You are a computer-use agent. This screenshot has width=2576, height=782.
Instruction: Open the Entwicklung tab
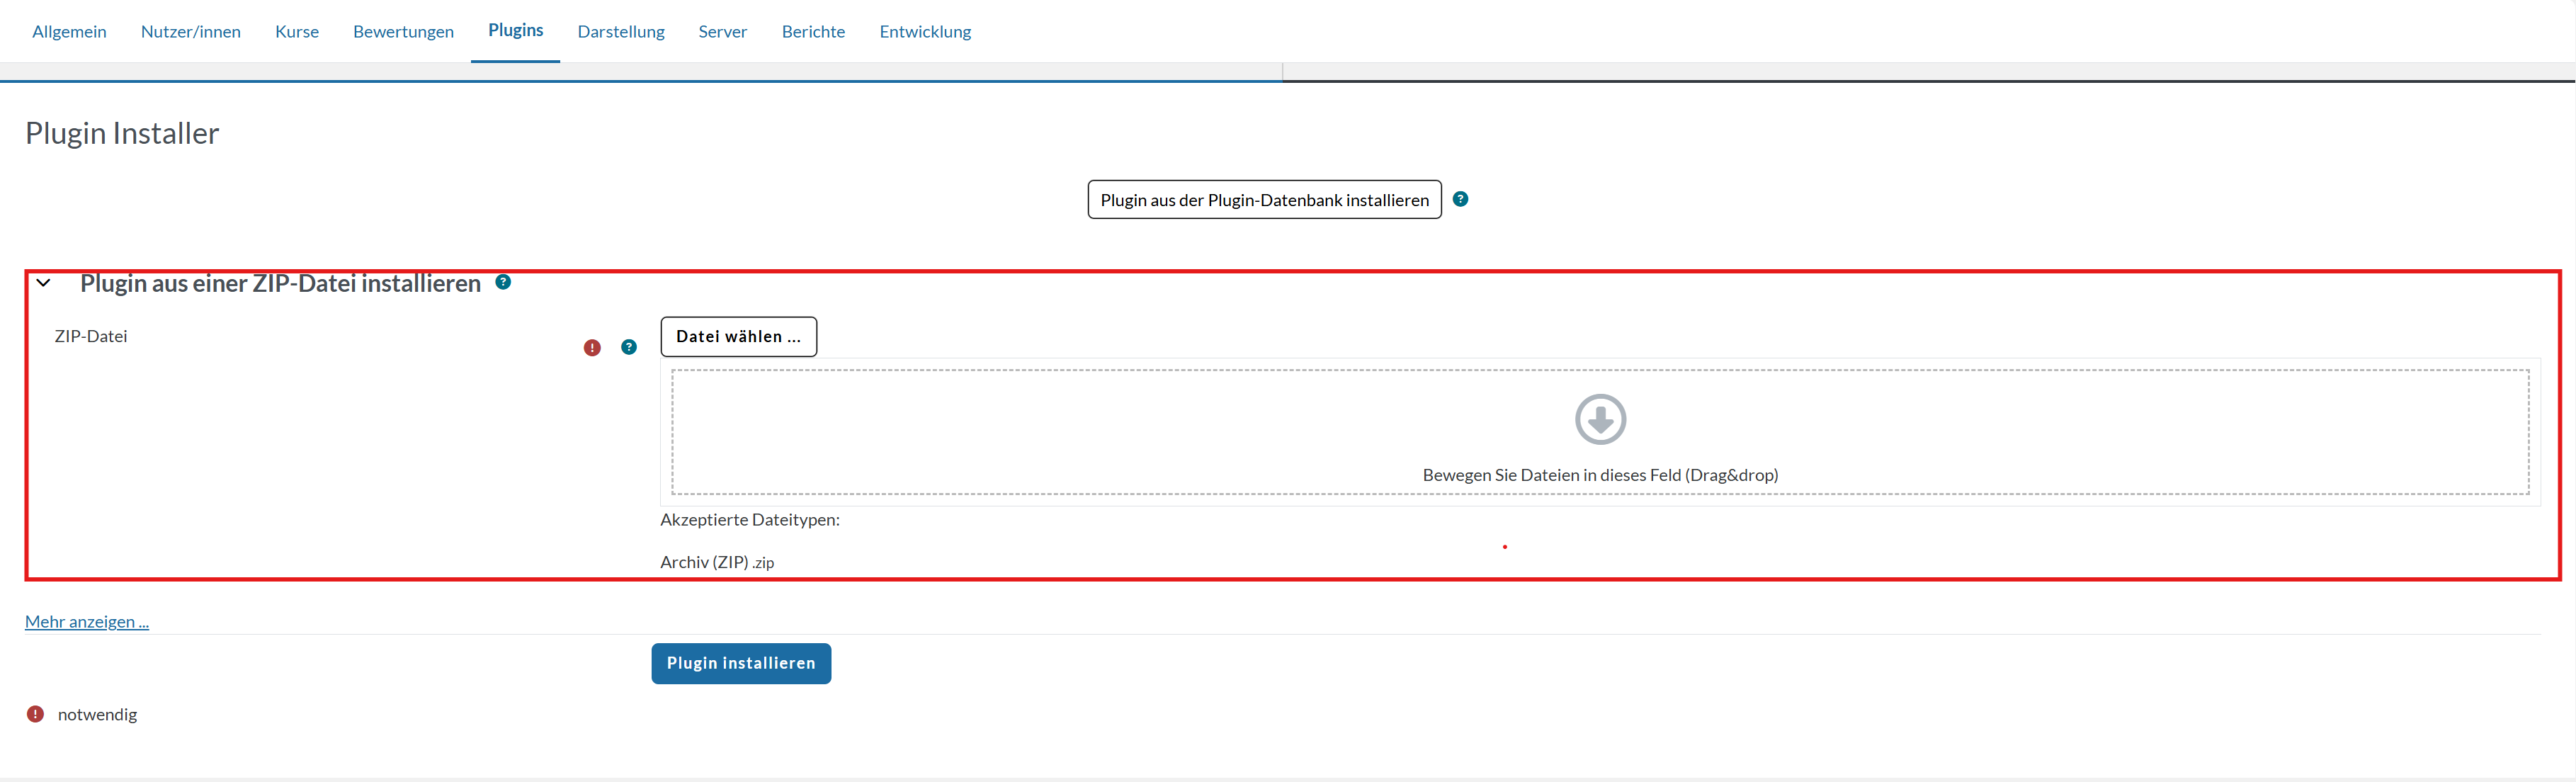[924, 31]
